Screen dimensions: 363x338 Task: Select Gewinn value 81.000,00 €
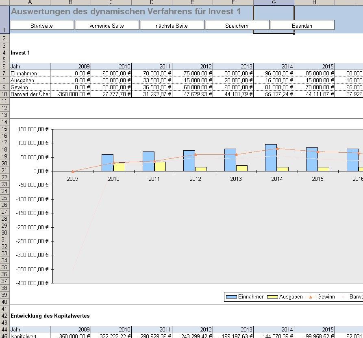pos(274,87)
